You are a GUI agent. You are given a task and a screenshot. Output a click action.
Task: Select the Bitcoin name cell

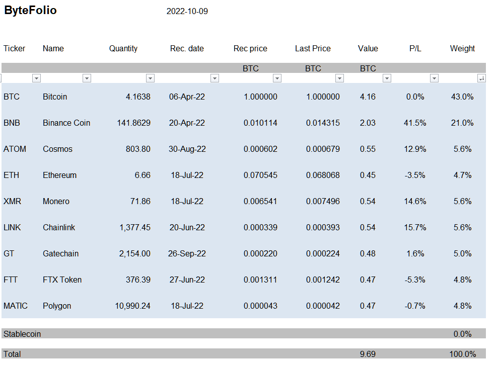coord(55,97)
